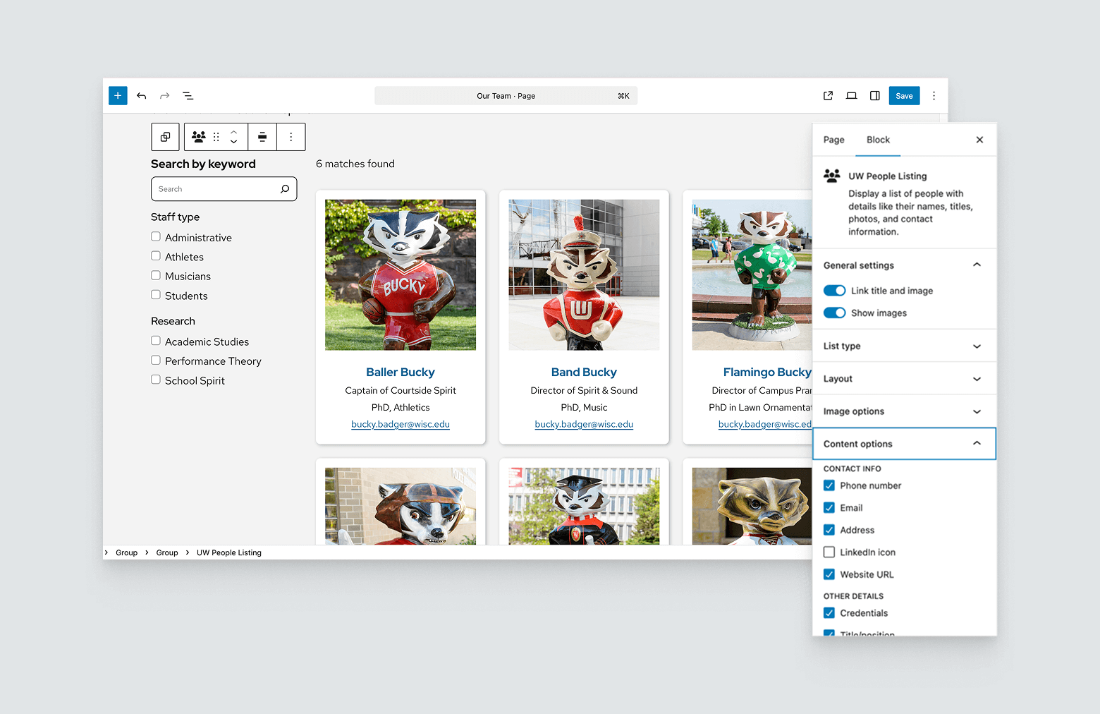Screen dimensions: 1100x714
Task: Check the LinkedIn icon checkbox
Action: pyautogui.click(x=829, y=552)
